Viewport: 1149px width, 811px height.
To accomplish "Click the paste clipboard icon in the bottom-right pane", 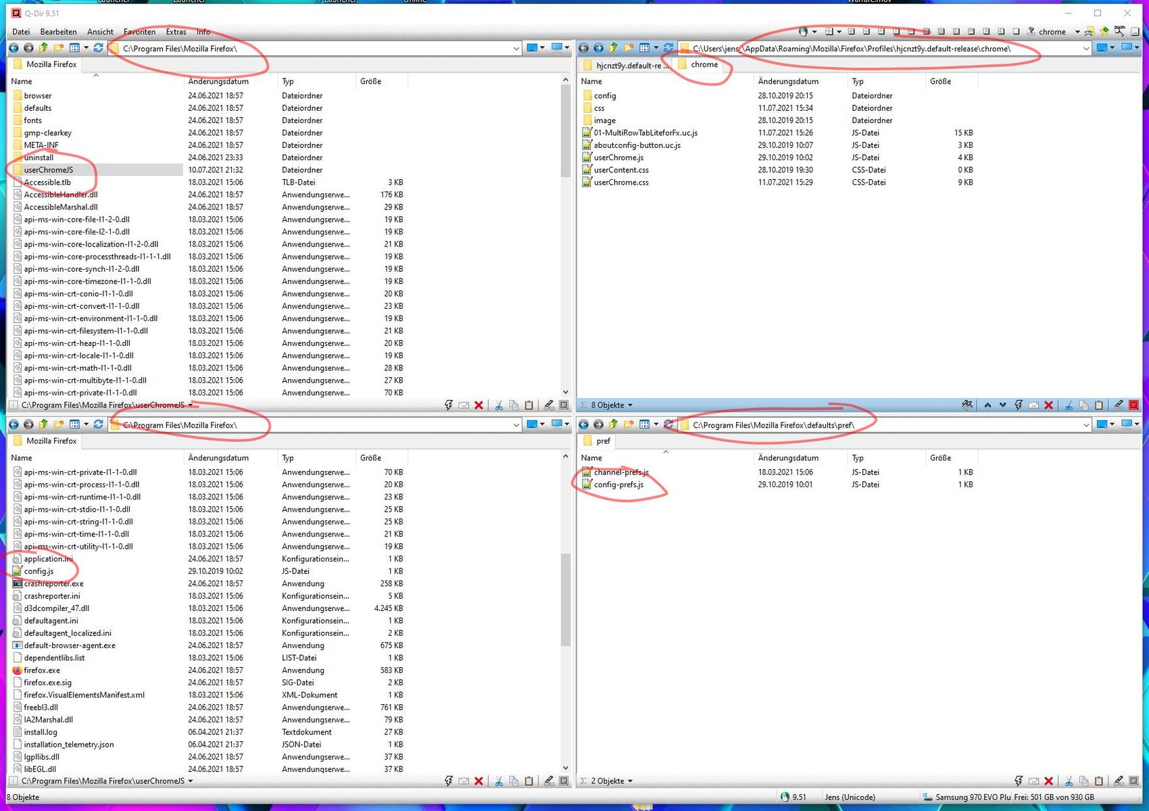I will [x=1098, y=781].
